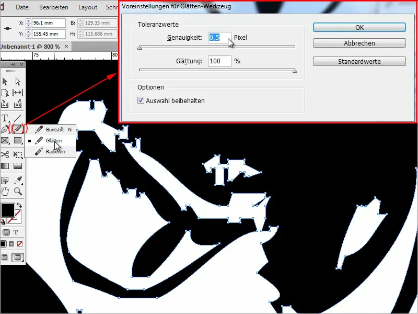Click the Genauigkeit input field
The width and height of the screenshot is (418, 314).
click(x=219, y=38)
